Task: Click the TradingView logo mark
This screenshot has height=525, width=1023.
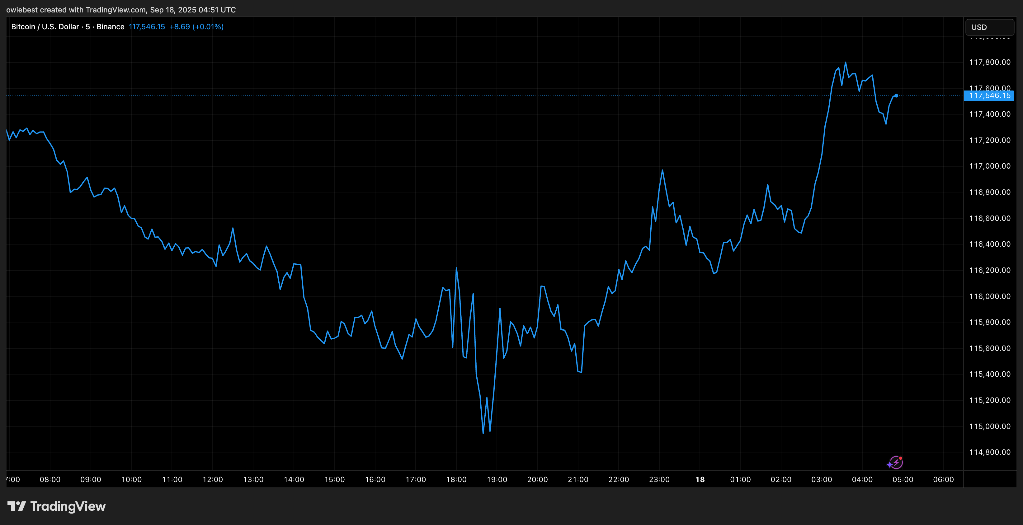Action: [x=17, y=506]
